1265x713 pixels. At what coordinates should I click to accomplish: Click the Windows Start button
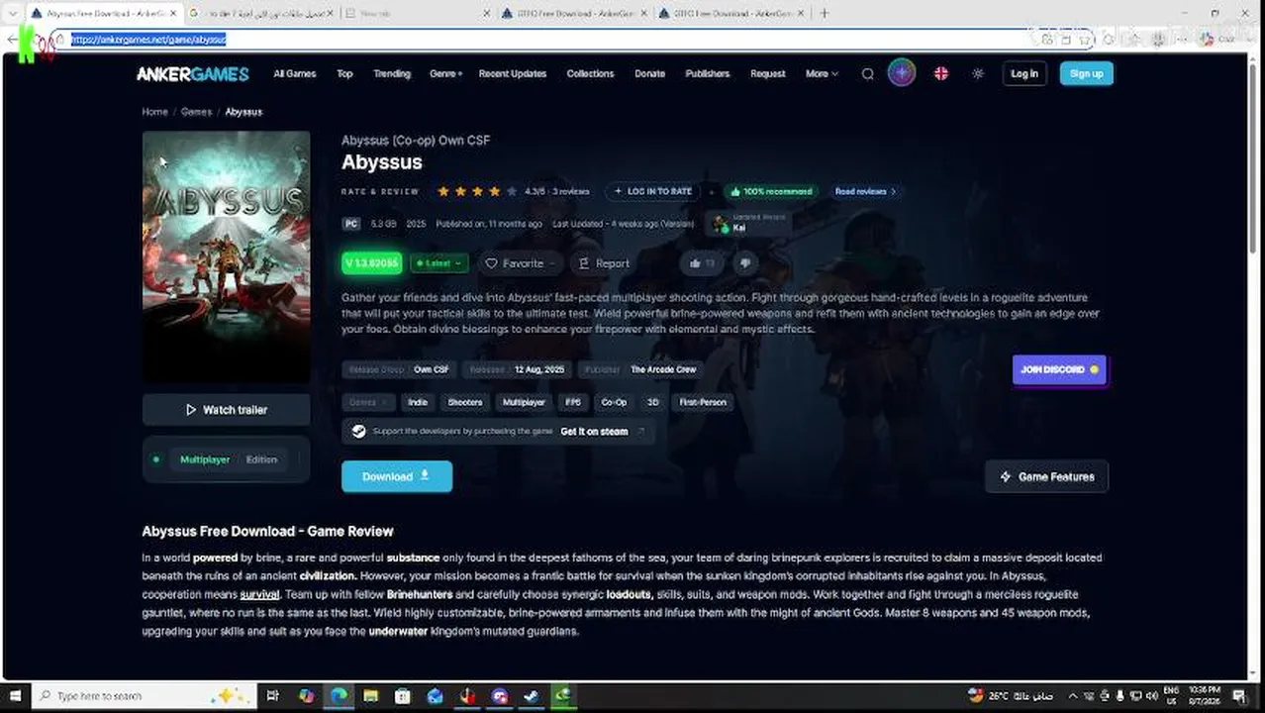(x=15, y=696)
